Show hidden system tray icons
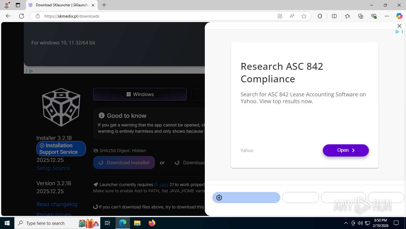Image resolution: width=406 pixels, height=229 pixels. tap(346, 223)
